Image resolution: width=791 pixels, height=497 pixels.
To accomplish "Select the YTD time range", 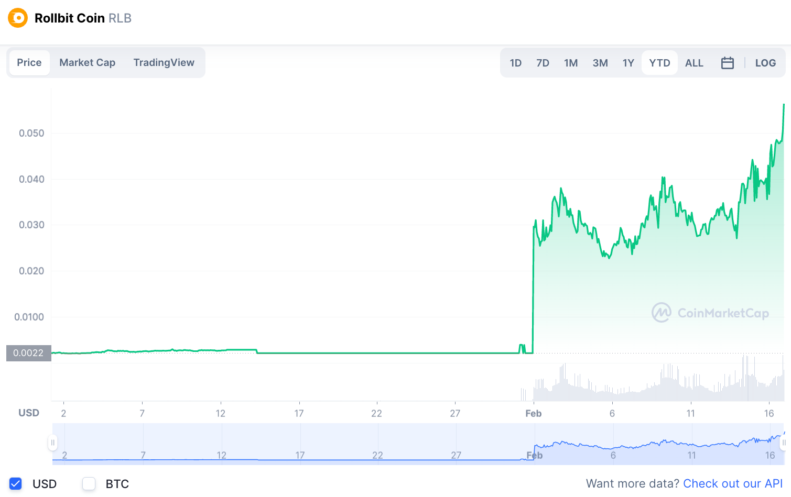I will (660, 63).
